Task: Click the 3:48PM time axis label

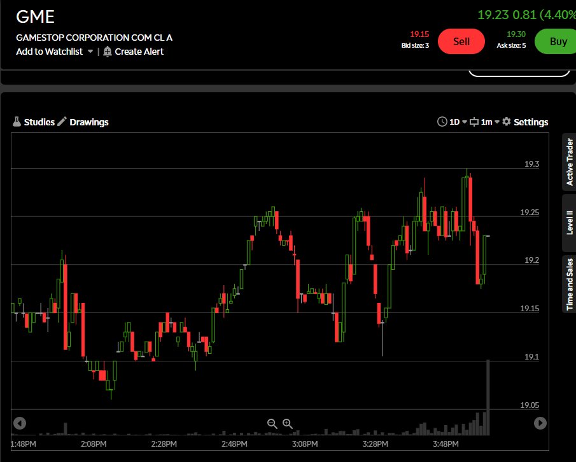Action: (x=446, y=444)
